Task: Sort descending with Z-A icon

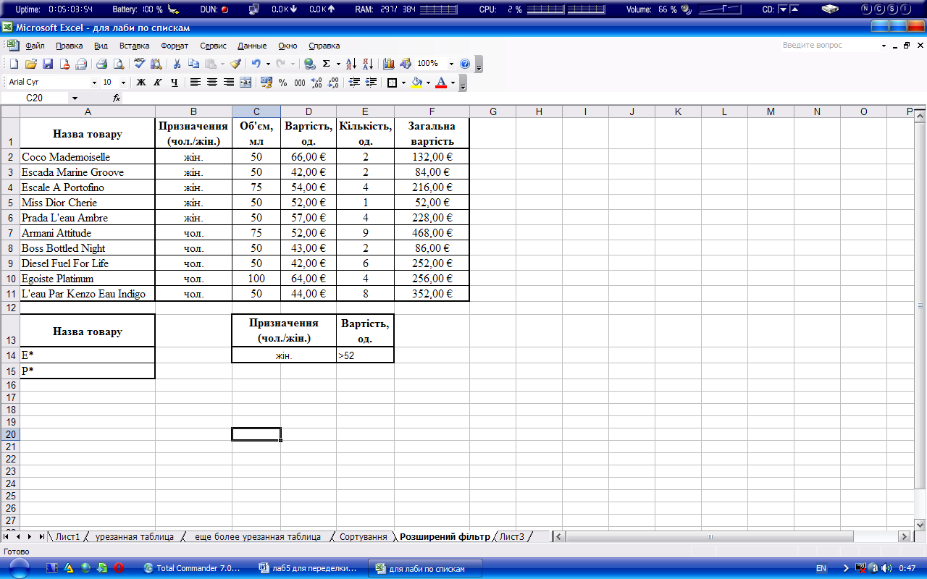Action: (368, 64)
